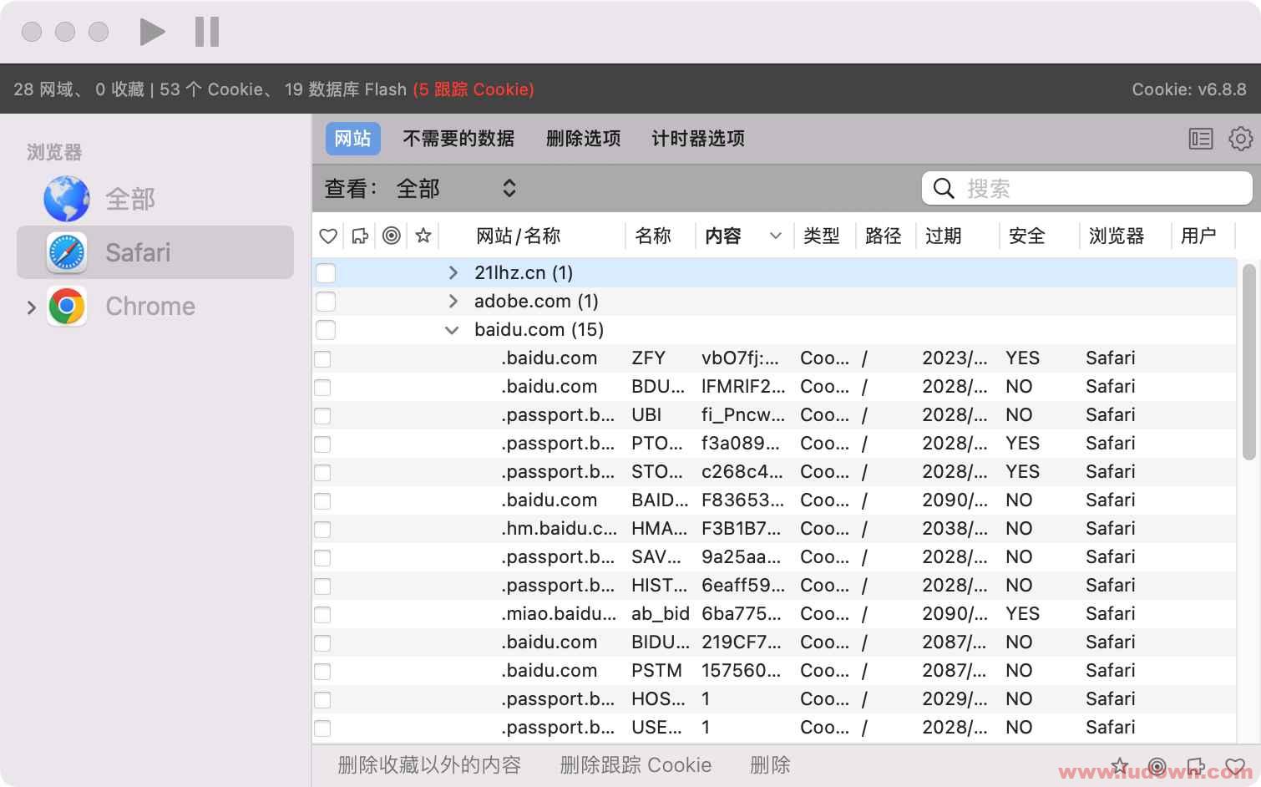The width and height of the screenshot is (1261, 787).
Task: Click the magnifier icon in search
Action: tap(944, 188)
